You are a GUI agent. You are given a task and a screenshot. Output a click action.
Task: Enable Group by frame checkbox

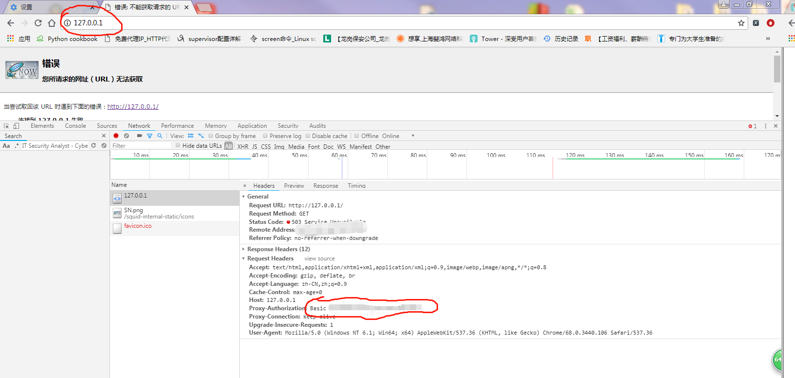210,136
